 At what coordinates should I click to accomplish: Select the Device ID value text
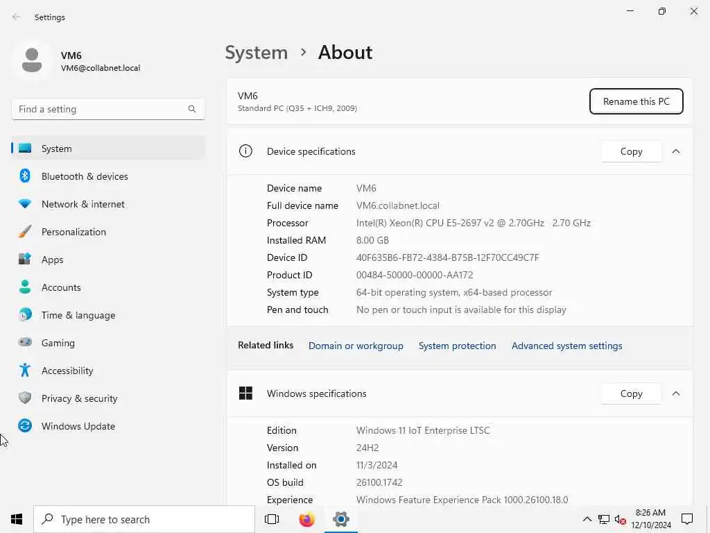pos(447,257)
